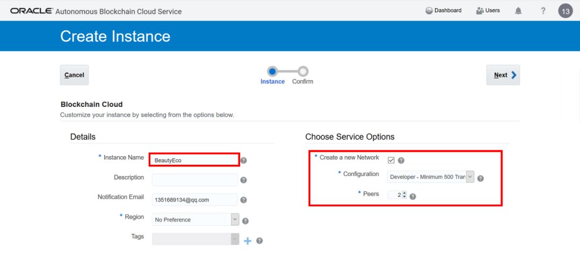This screenshot has height=272, width=580.
Task: Click help icon next to Peers stepper
Action: click(412, 196)
